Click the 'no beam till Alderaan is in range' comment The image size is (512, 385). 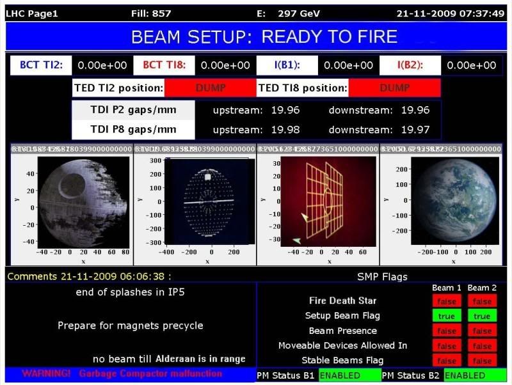click(169, 359)
